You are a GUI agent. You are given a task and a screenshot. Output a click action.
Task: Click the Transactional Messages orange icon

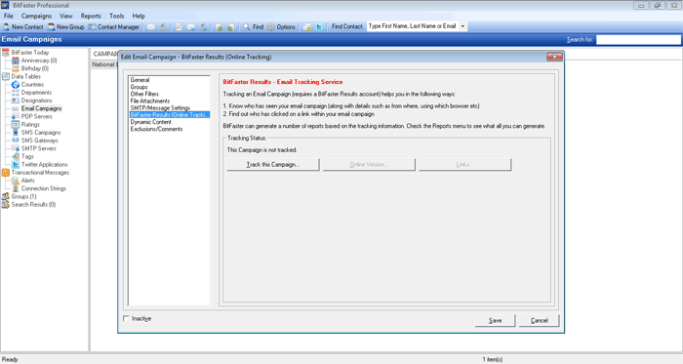(6, 173)
